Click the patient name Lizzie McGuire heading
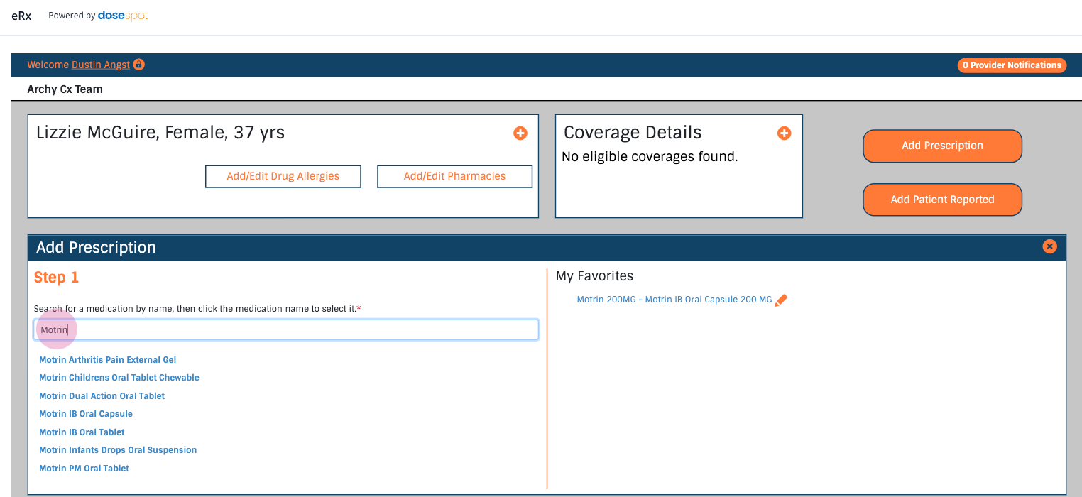Screen dimensions: 1082x497 click(160, 133)
